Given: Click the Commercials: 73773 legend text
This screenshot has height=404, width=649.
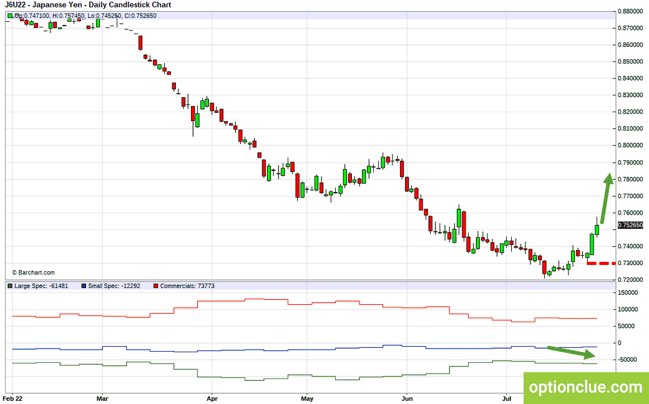Looking at the screenshot, I should pos(187,286).
